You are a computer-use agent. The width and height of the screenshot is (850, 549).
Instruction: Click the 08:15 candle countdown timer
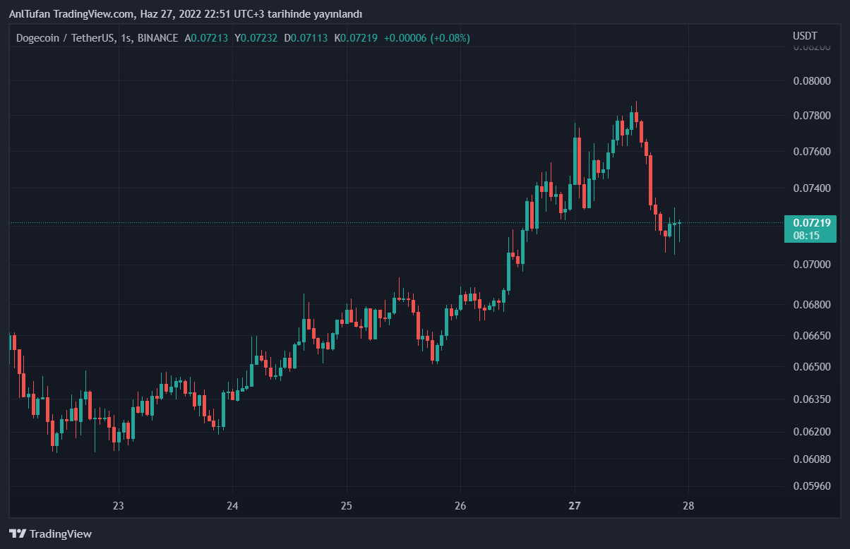point(806,236)
